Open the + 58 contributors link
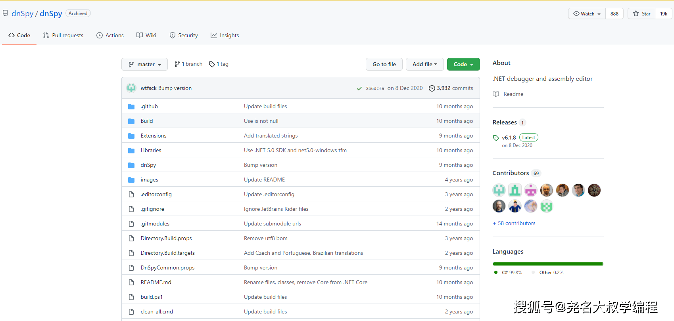The height and width of the screenshot is (321, 674). tap(514, 223)
